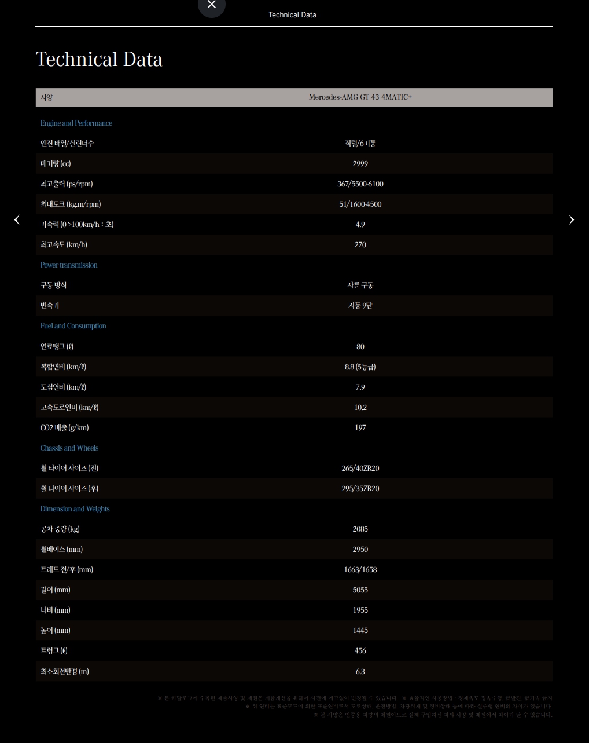
Task: Click the 구동 방식 row label
Action: (x=54, y=286)
